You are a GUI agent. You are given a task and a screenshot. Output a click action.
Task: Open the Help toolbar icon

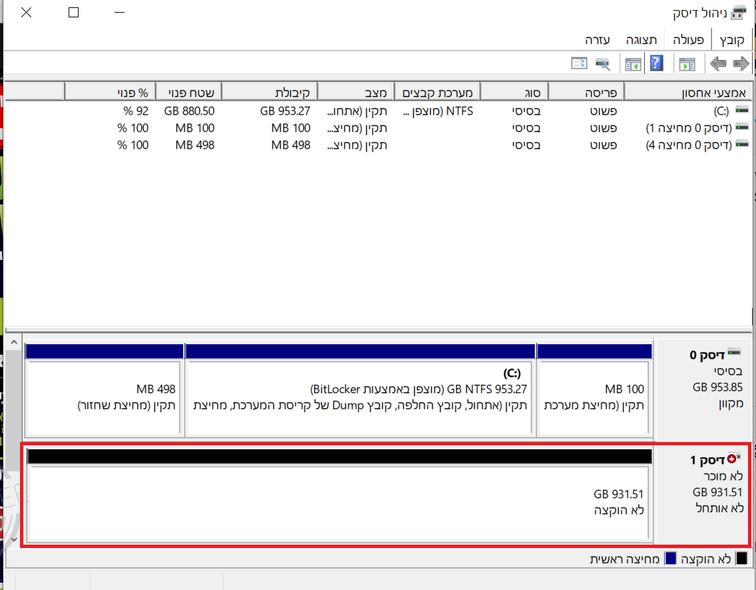657,63
